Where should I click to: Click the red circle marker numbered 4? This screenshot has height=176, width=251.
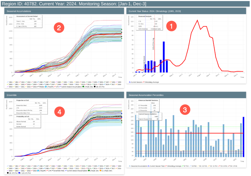tap(59, 113)
